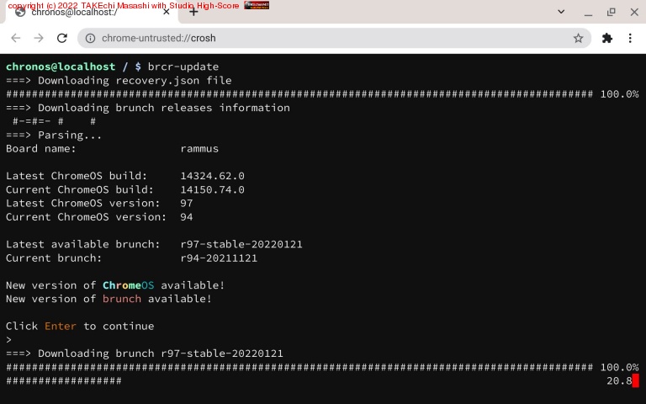Select the chronos@localhost:/ tab
Image resolution: width=646 pixels, height=404 pixels.
pos(84,12)
